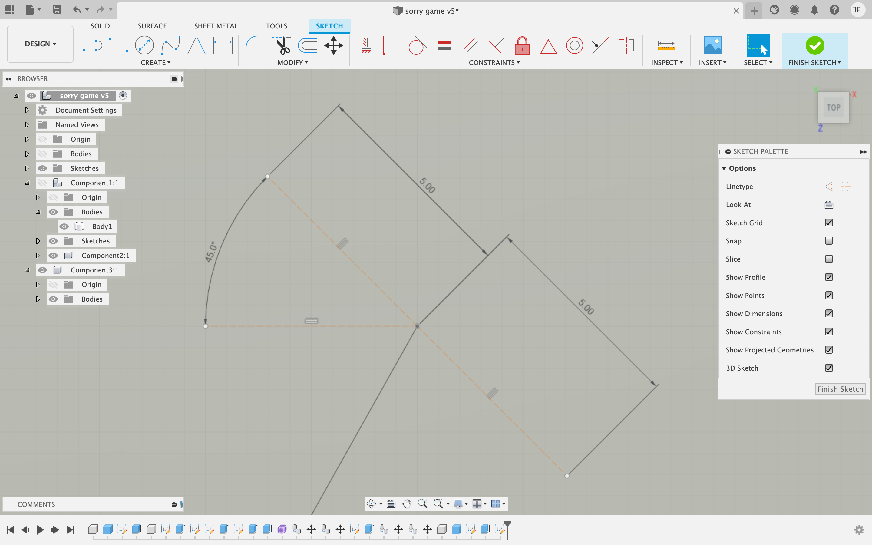Screen dimensions: 872x545
Task: Toggle the Slice checkbox in Sketch Palette
Action: pyautogui.click(x=829, y=259)
